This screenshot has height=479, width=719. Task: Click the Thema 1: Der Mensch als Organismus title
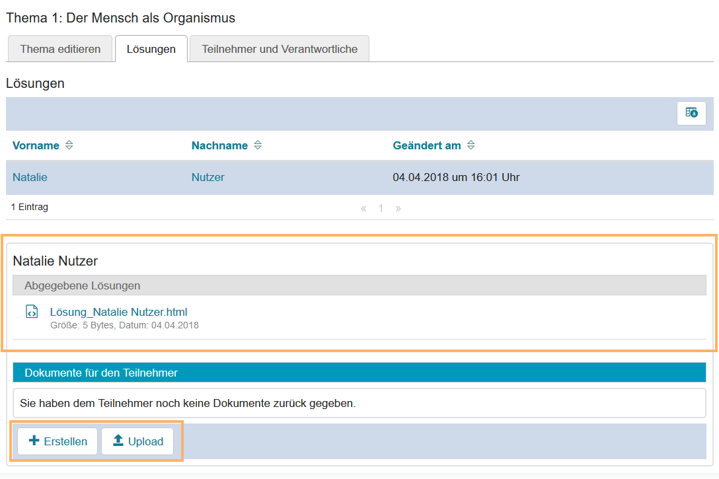point(120,18)
